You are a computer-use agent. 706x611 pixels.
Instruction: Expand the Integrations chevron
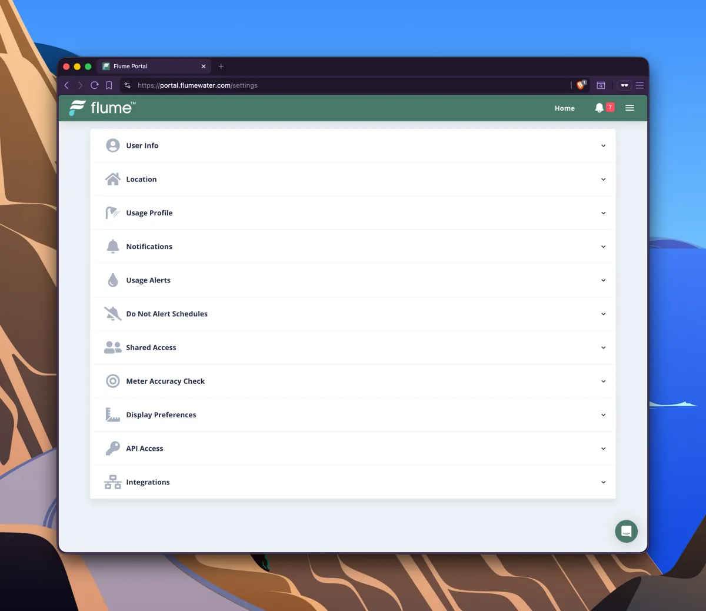(603, 482)
